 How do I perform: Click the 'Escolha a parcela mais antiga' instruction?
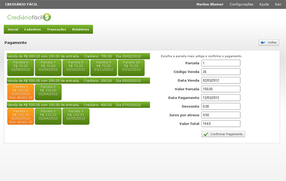point(202,56)
